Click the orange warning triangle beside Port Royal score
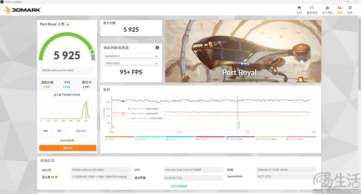 pyautogui.click(x=68, y=24)
